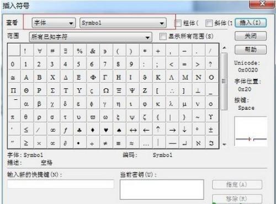Open the Symbol font dropdown
The image size is (276, 204).
click(123, 23)
